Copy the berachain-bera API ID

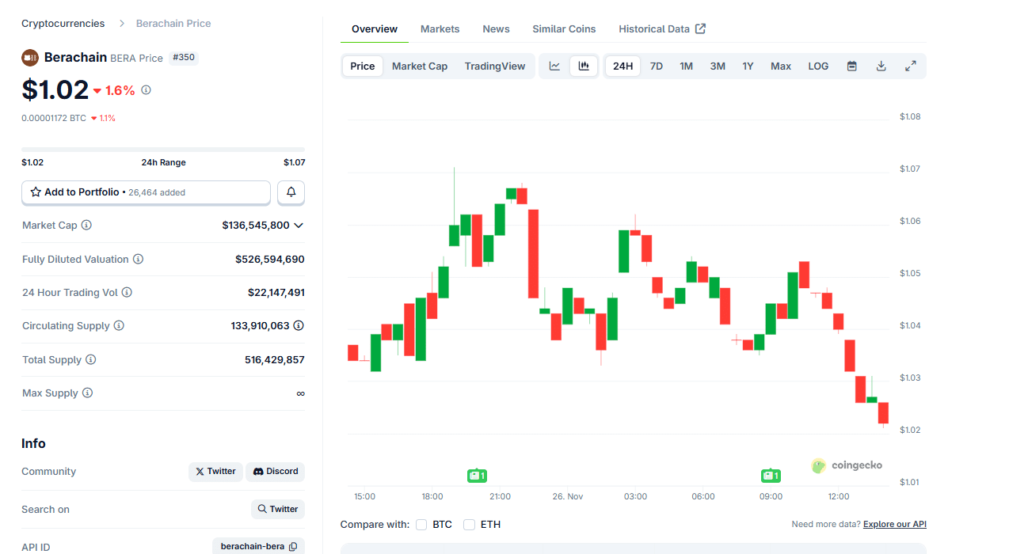[293, 547]
